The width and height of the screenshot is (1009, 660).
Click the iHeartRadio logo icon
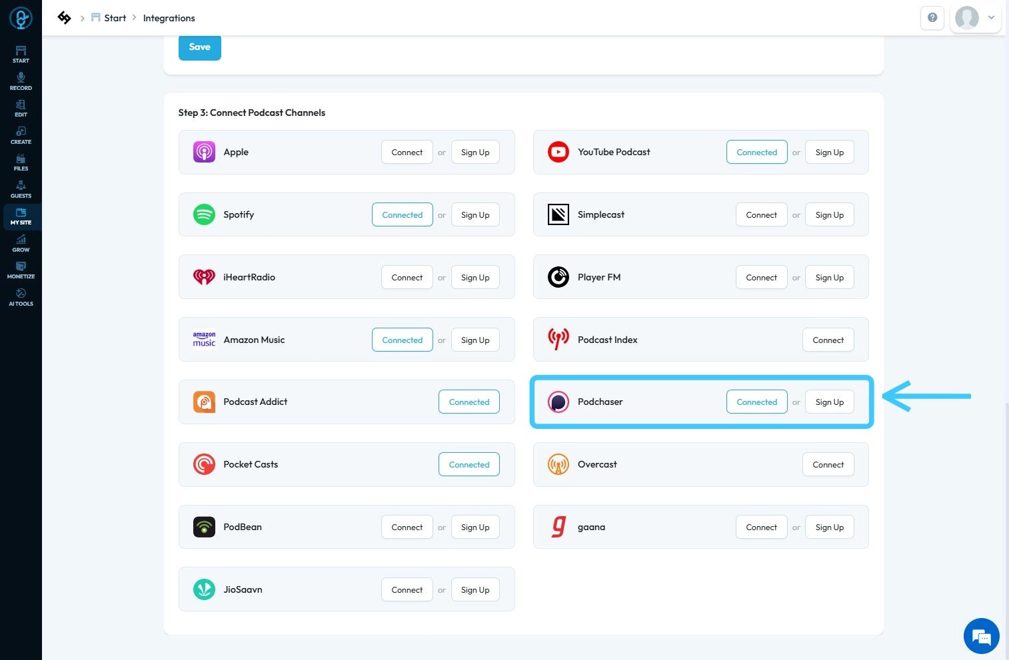click(204, 277)
